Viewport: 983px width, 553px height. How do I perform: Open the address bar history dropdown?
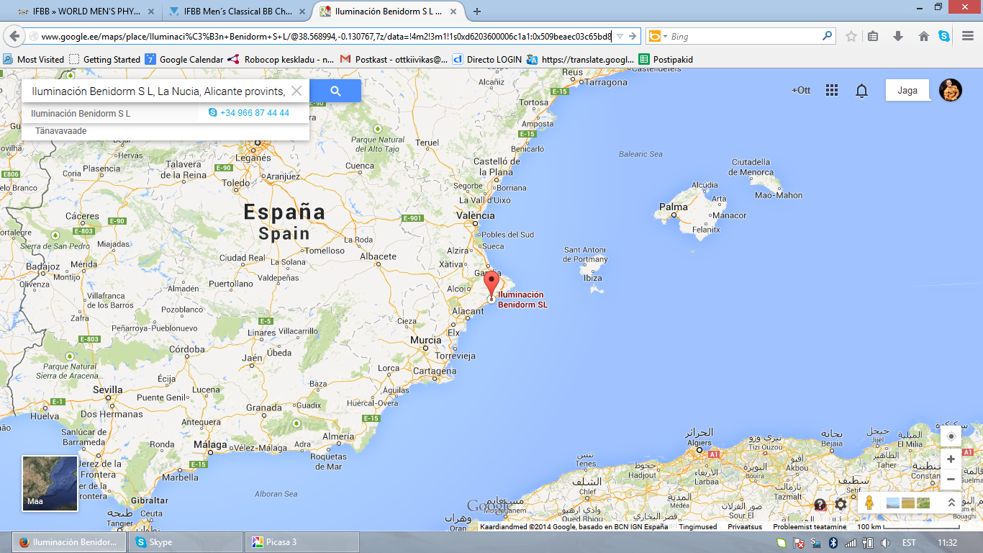(x=620, y=36)
